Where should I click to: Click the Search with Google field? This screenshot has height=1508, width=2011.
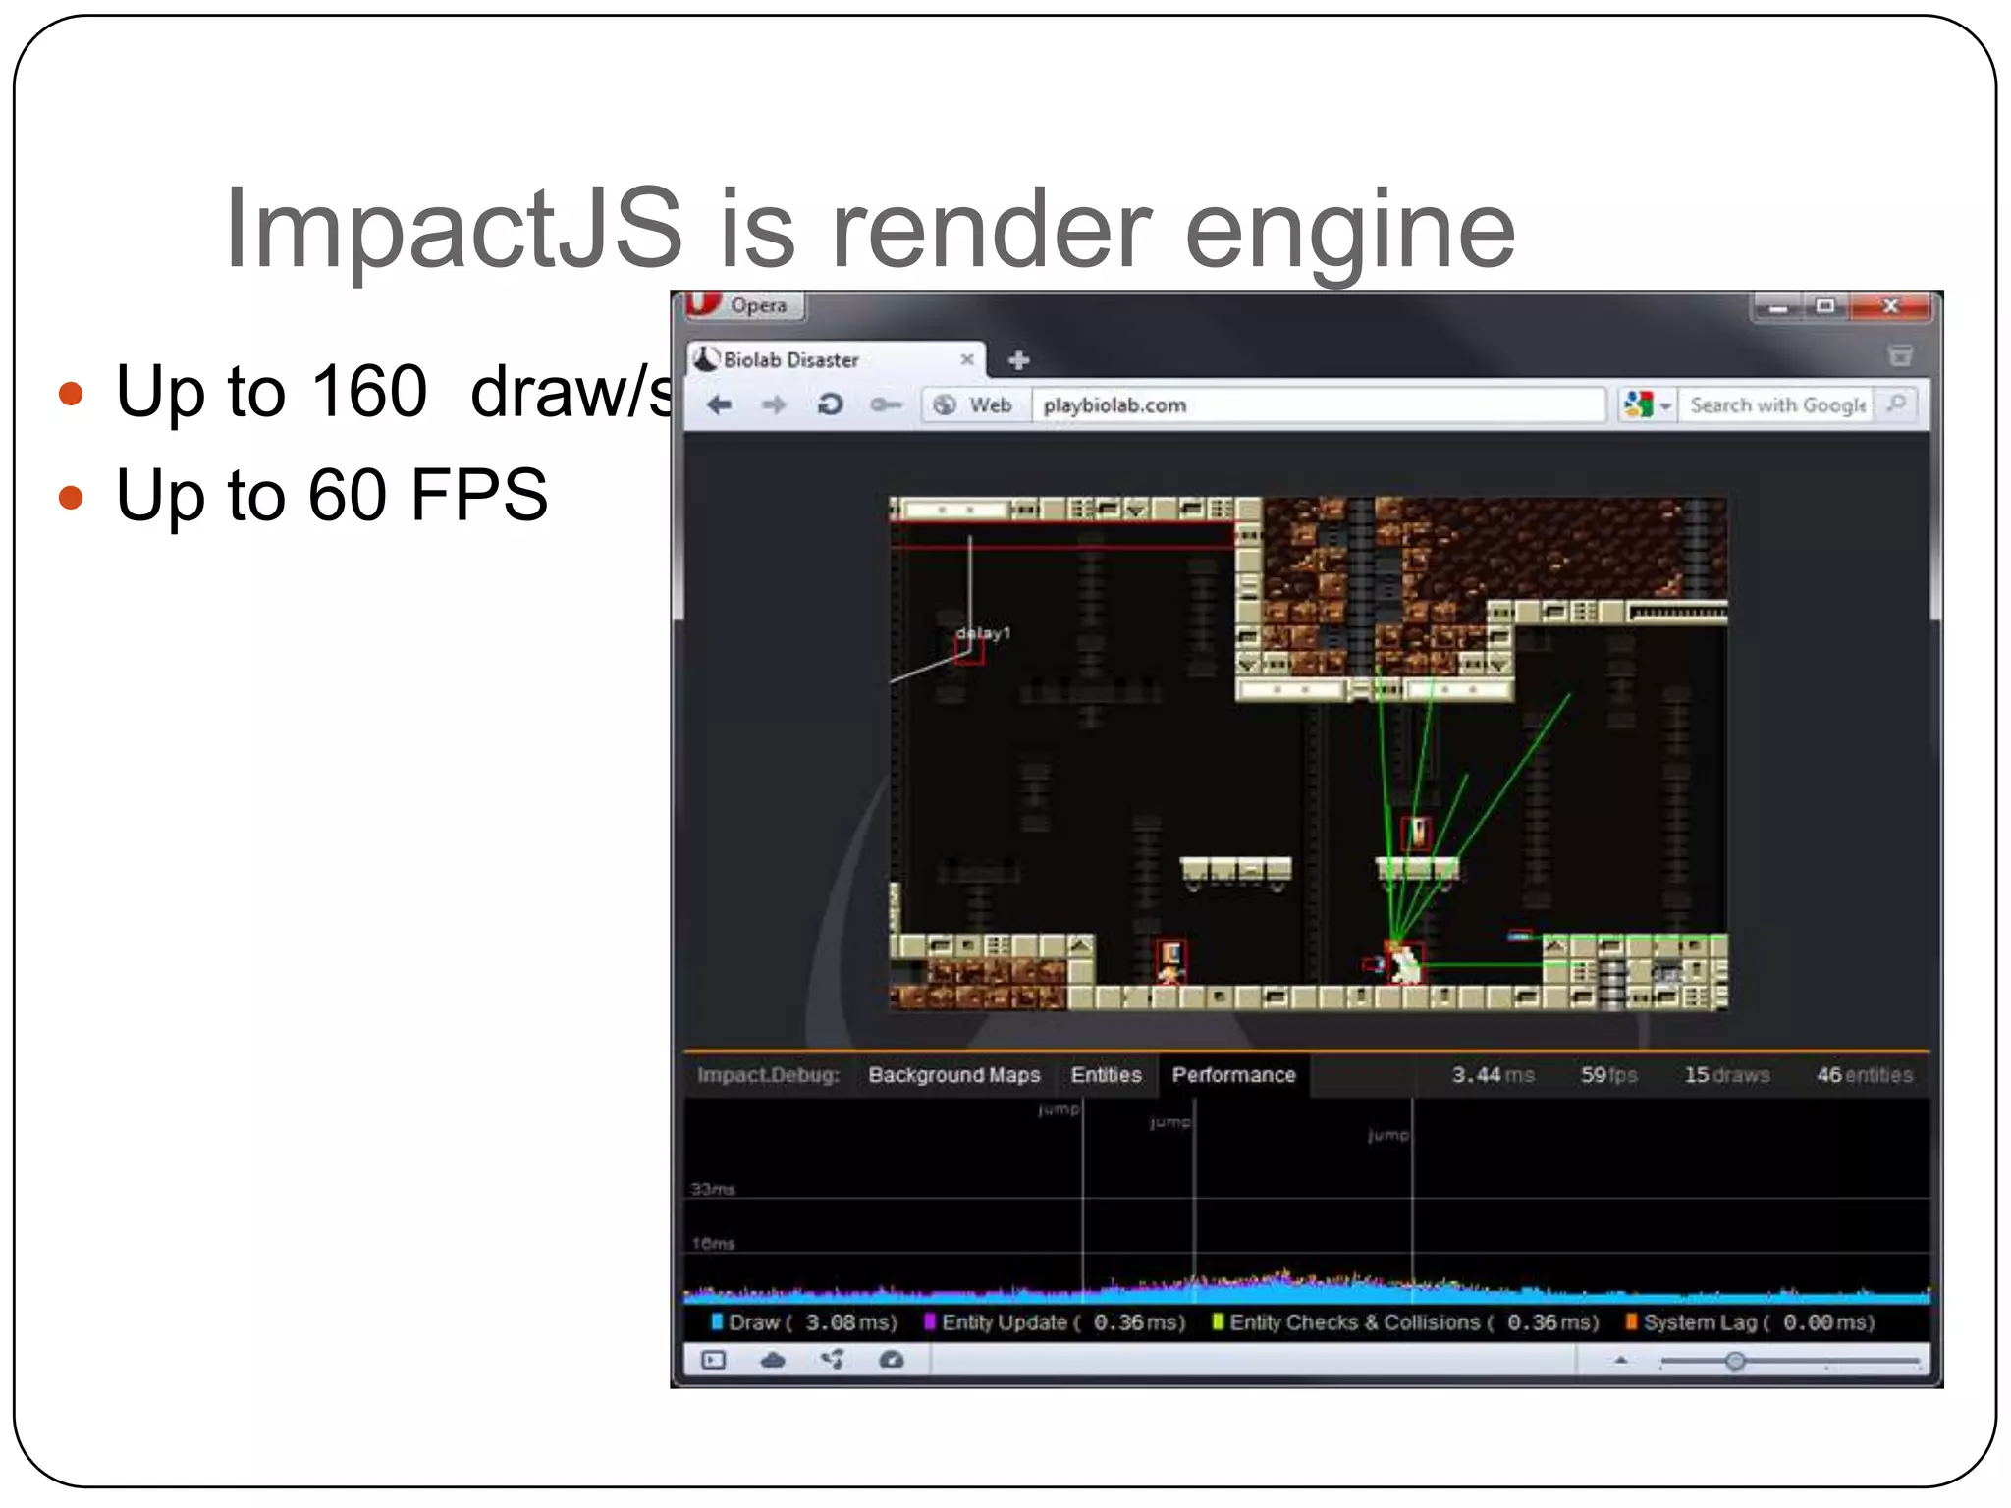click(x=1777, y=404)
